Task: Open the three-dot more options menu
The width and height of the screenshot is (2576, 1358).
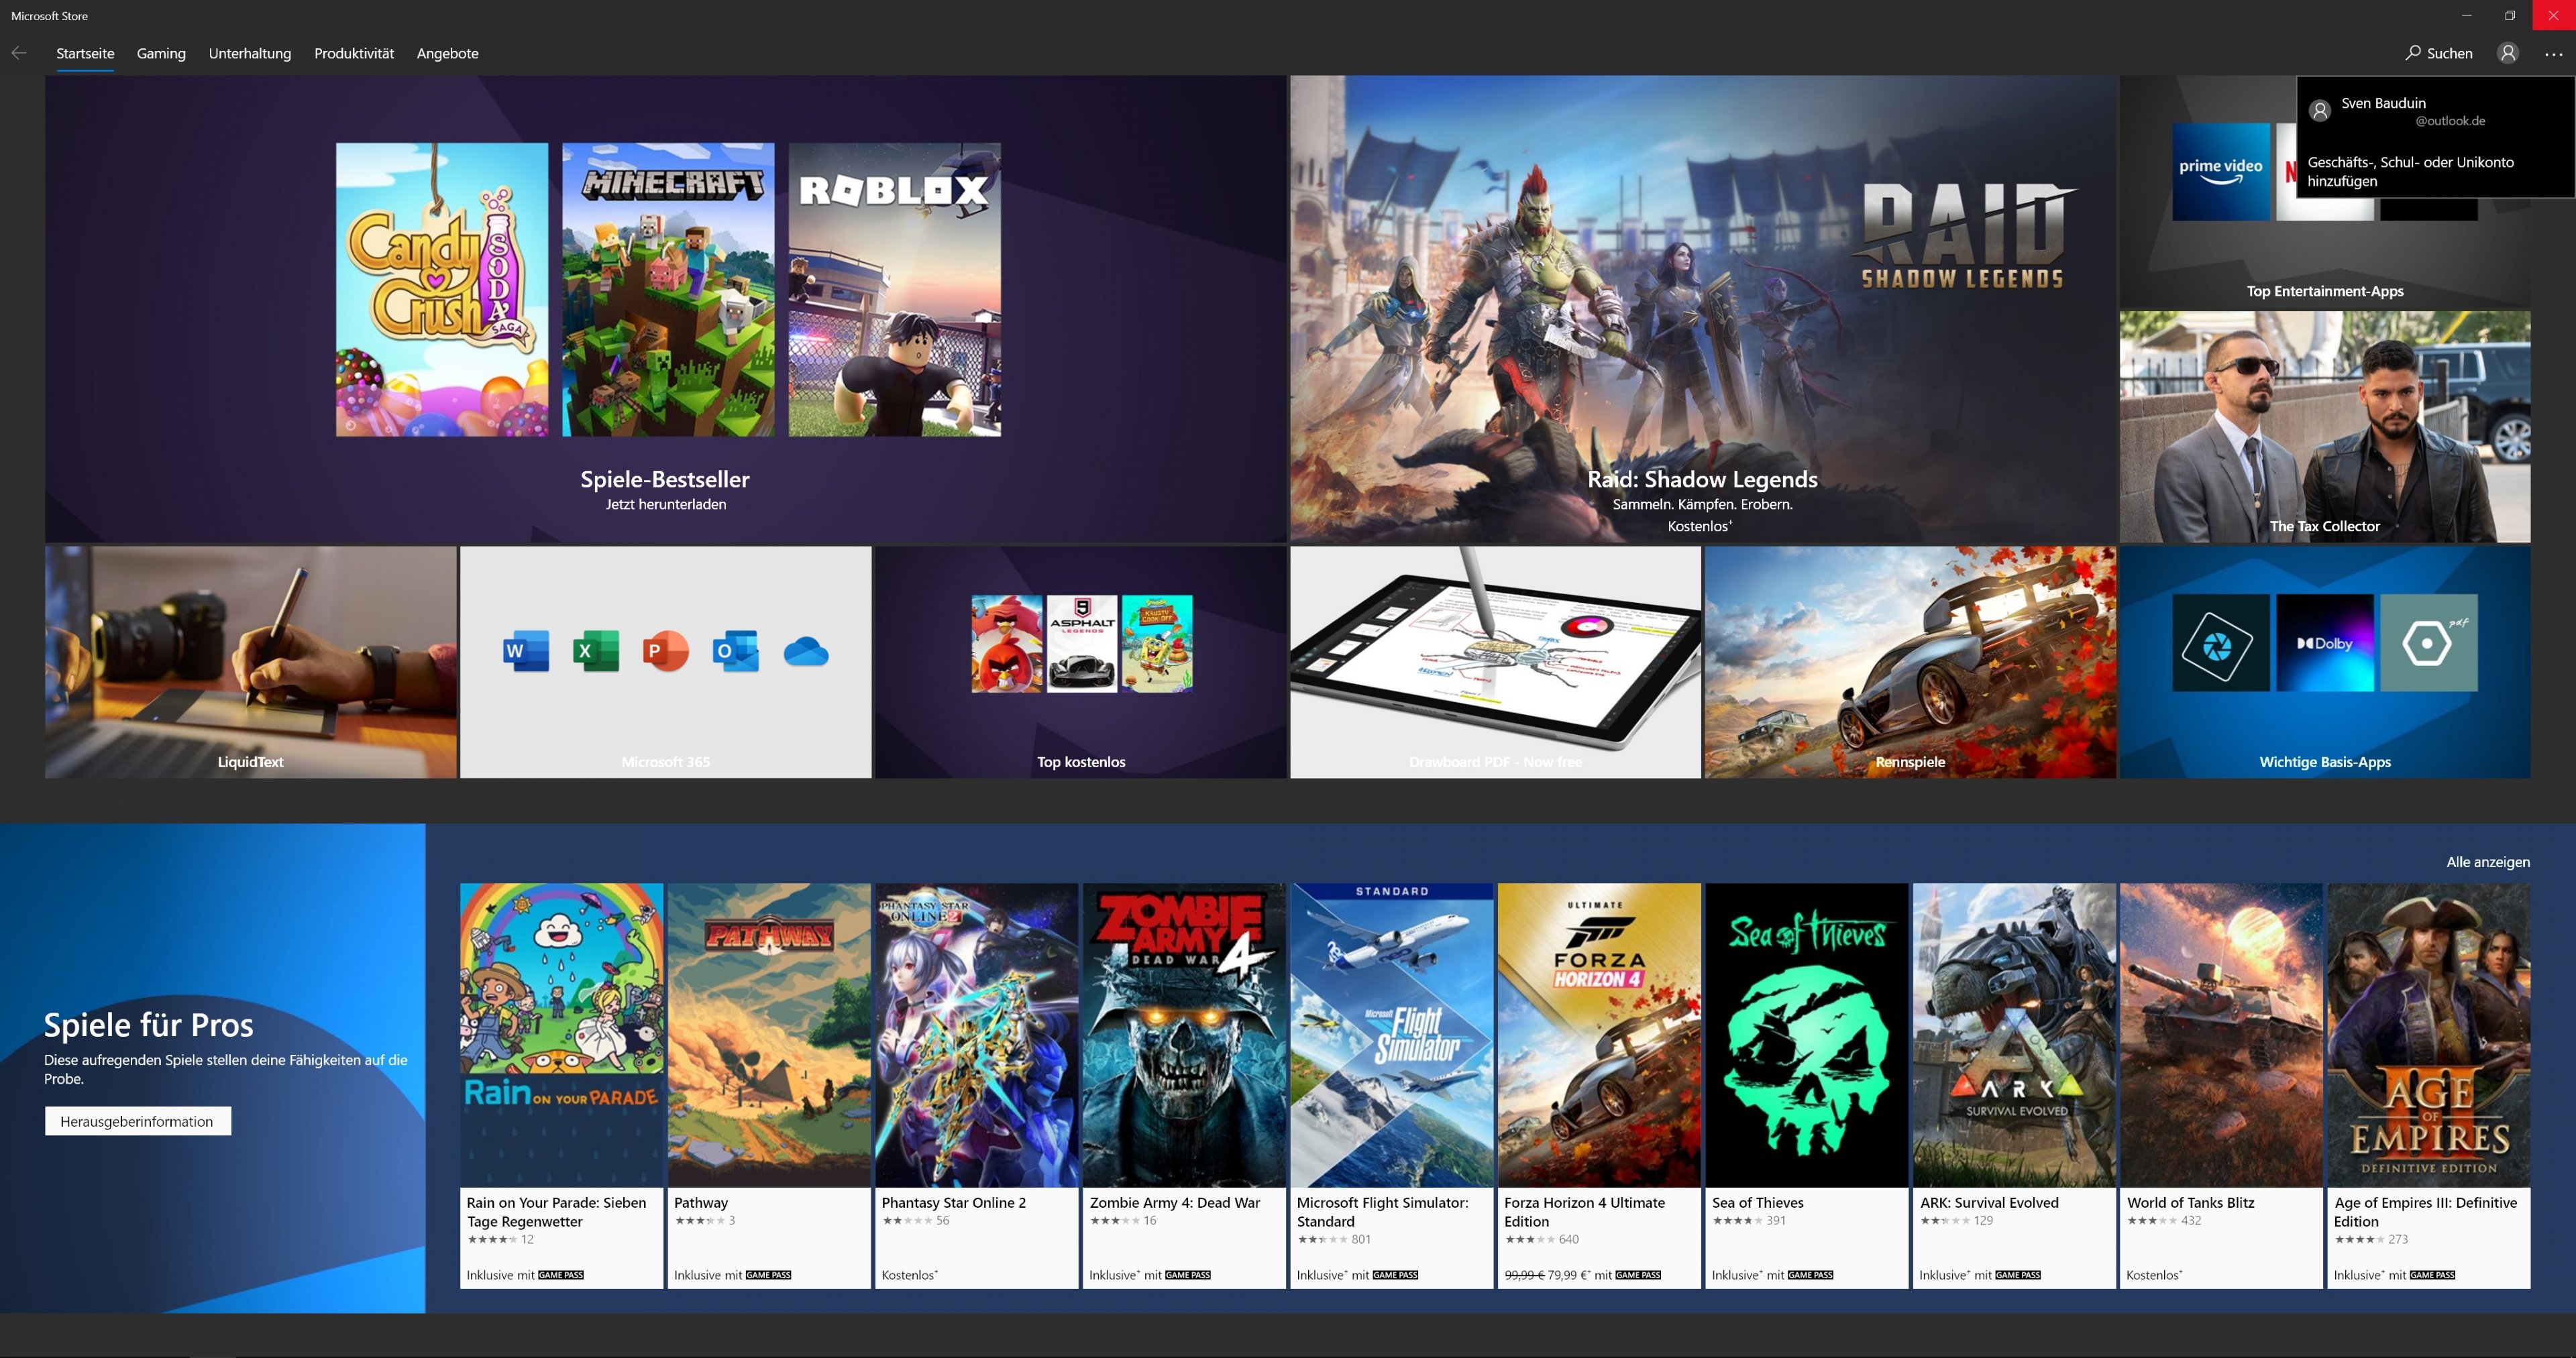Action: tap(2553, 54)
